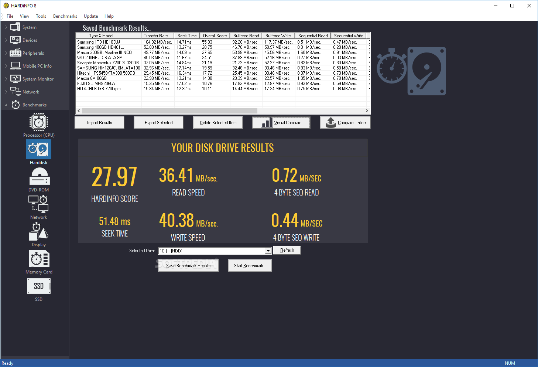
Task: Click the results table horizontal scrollbar thumb
Action: tap(169, 111)
